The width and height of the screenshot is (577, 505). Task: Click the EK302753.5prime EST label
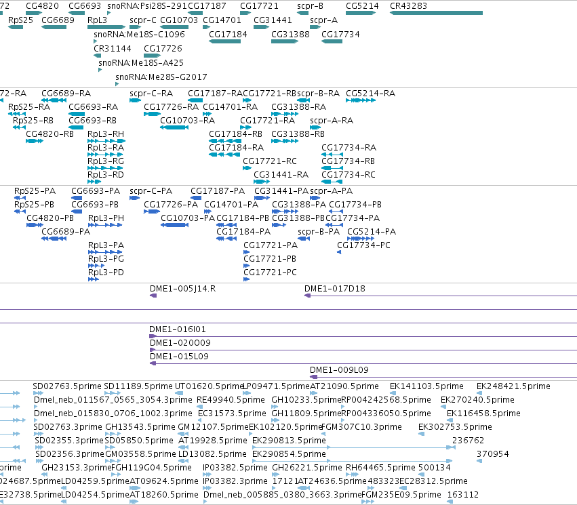point(455,427)
